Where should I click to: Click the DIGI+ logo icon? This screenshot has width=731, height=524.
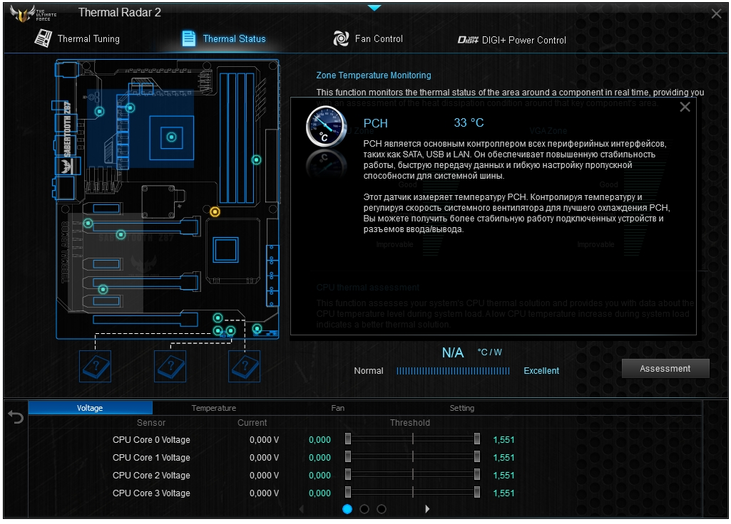click(x=468, y=40)
